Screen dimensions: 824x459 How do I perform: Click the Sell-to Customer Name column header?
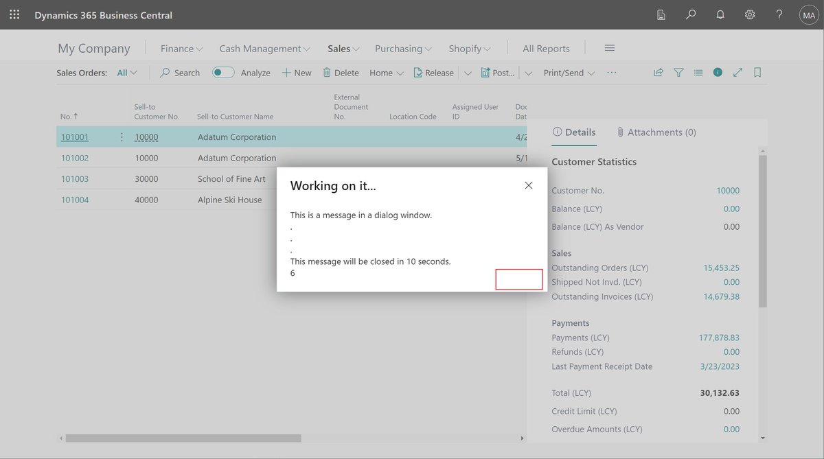[235, 117]
